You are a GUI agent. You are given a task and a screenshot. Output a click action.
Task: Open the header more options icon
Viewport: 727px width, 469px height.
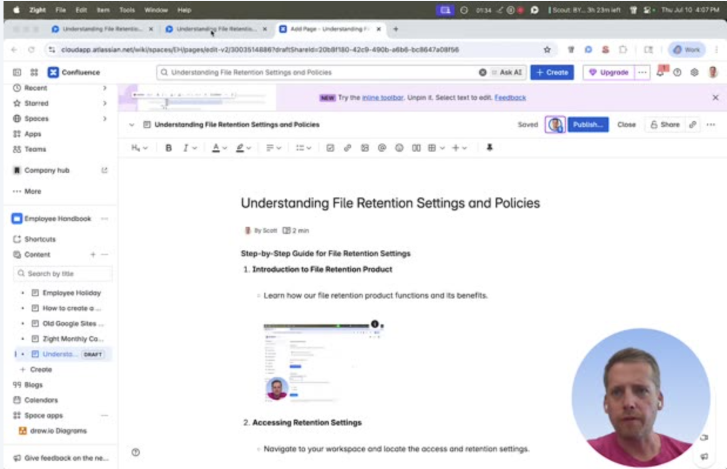pos(642,72)
